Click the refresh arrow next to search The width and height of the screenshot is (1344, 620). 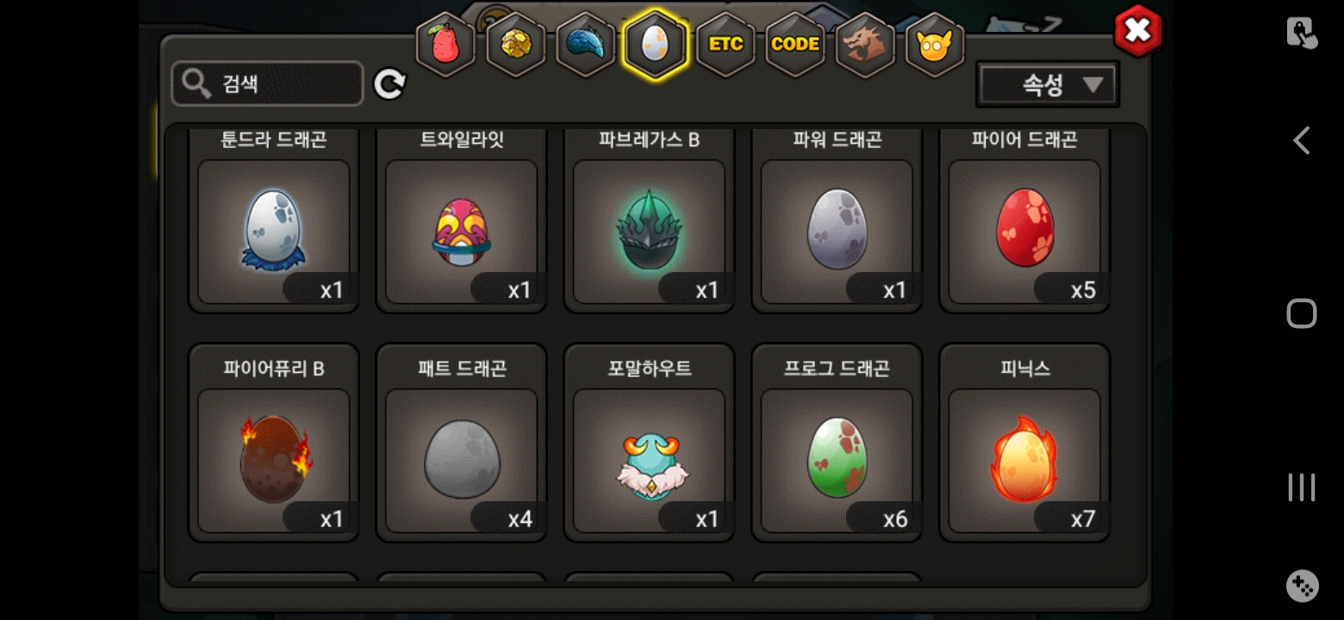(x=389, y=84)
